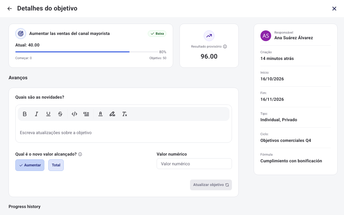Image resolution: width=344 pixels, height=215 pixels.
Task: Click the provisional result value 96.00
Action: pos(209,56)
